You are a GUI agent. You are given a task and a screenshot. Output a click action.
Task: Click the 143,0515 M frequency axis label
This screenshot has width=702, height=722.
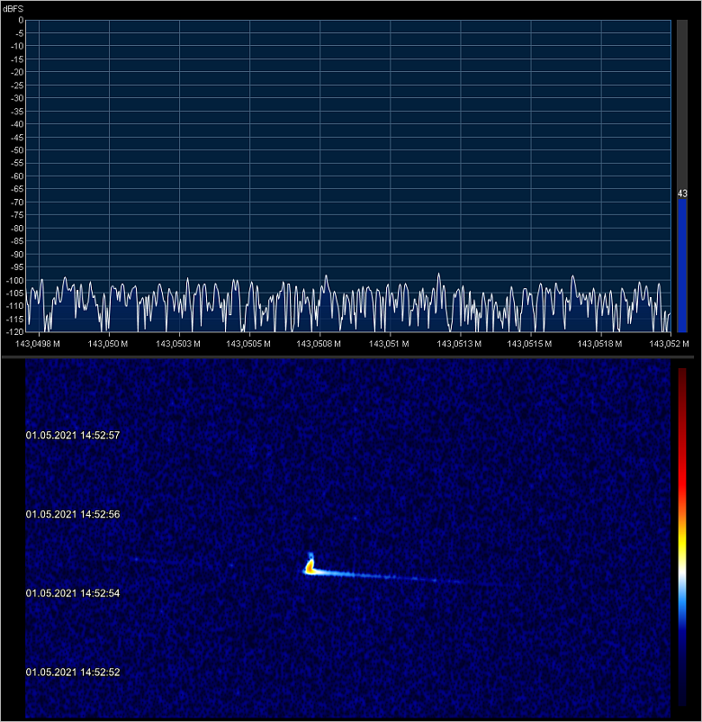point(531,343)
